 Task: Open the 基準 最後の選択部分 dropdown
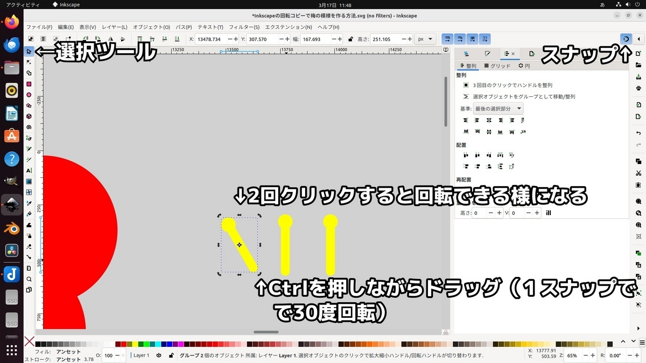pyautogui.click(x=498, y=109)
